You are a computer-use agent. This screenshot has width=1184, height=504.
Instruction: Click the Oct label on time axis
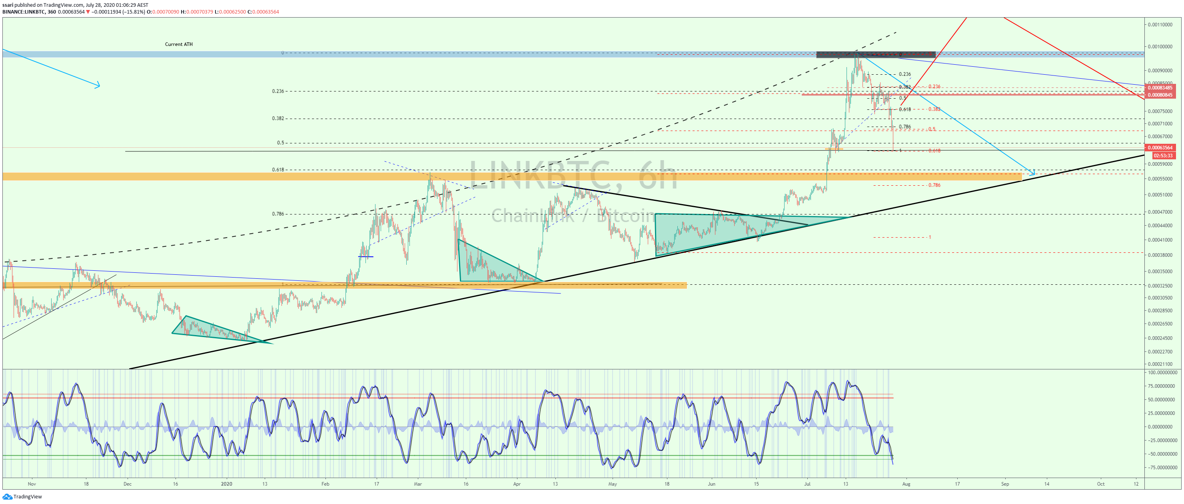(x=1101, y=484)
